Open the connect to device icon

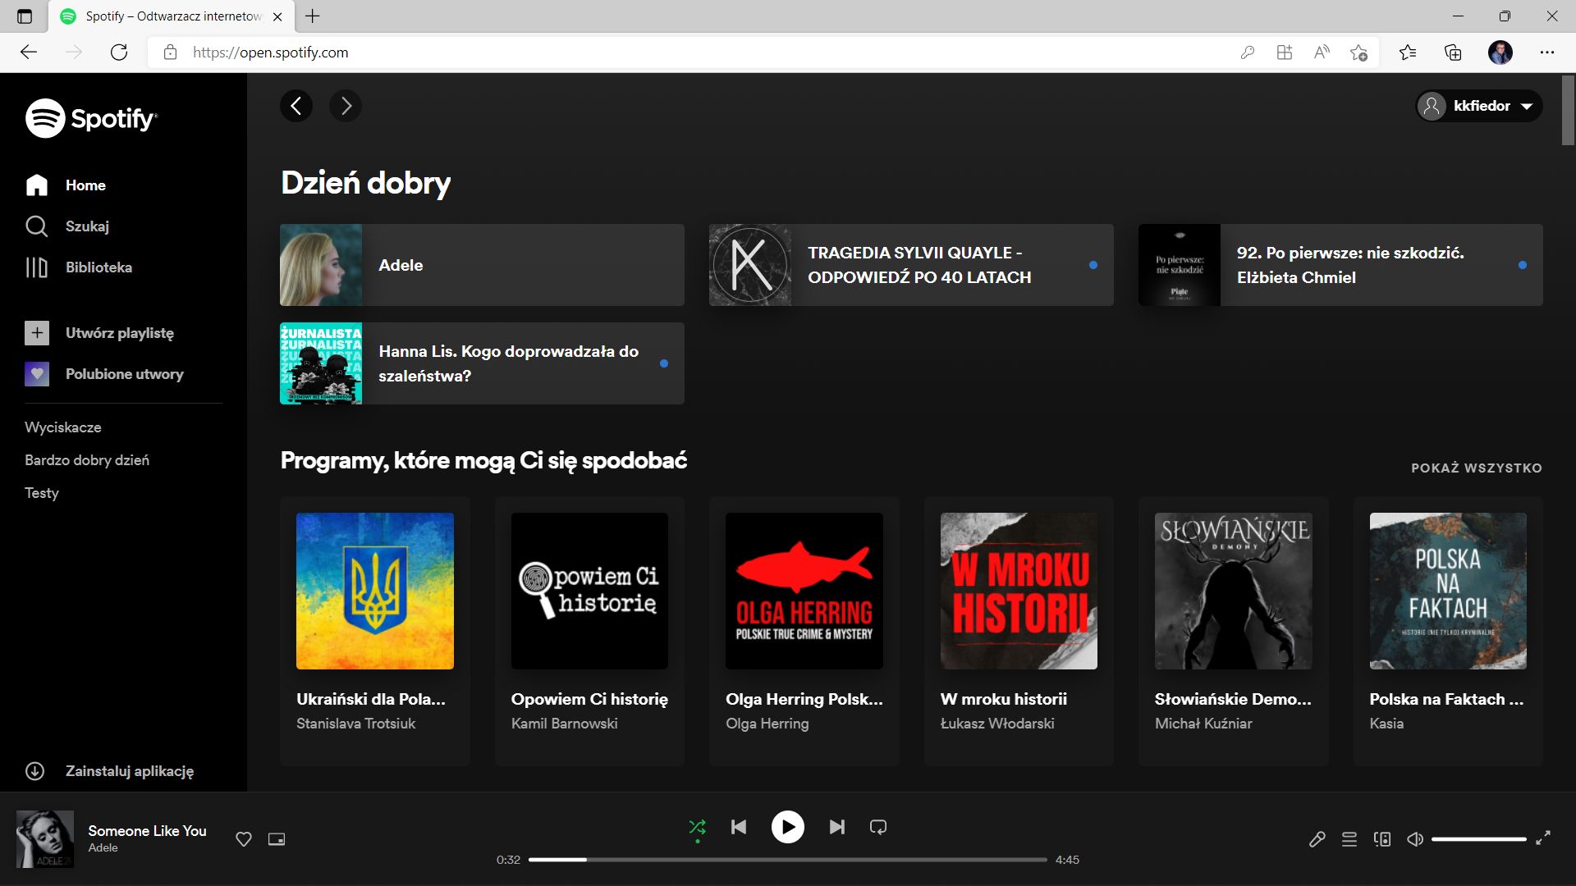1382,839
